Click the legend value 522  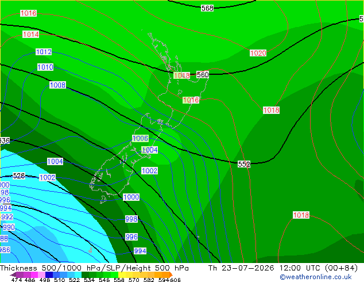[x=74, y=280]
